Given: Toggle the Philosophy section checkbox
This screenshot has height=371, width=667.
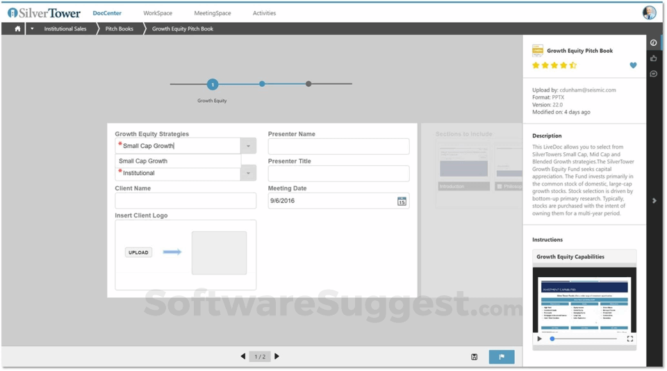Looking at the screenshot, I should pyautogui.click(x=500, y=186).
